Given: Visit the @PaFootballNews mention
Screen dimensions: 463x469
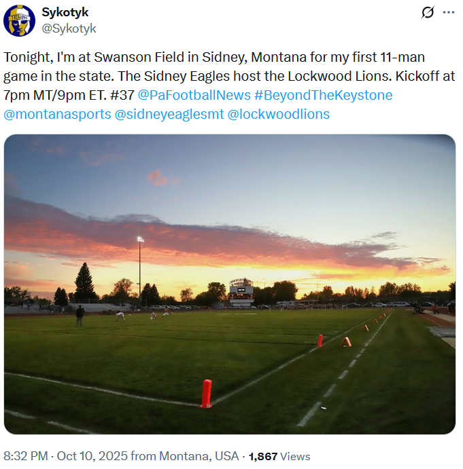Looking at the screenshot, I should click(194, 95).
